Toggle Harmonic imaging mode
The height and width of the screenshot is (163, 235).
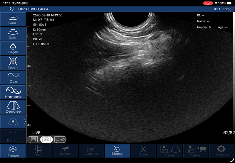13,92
